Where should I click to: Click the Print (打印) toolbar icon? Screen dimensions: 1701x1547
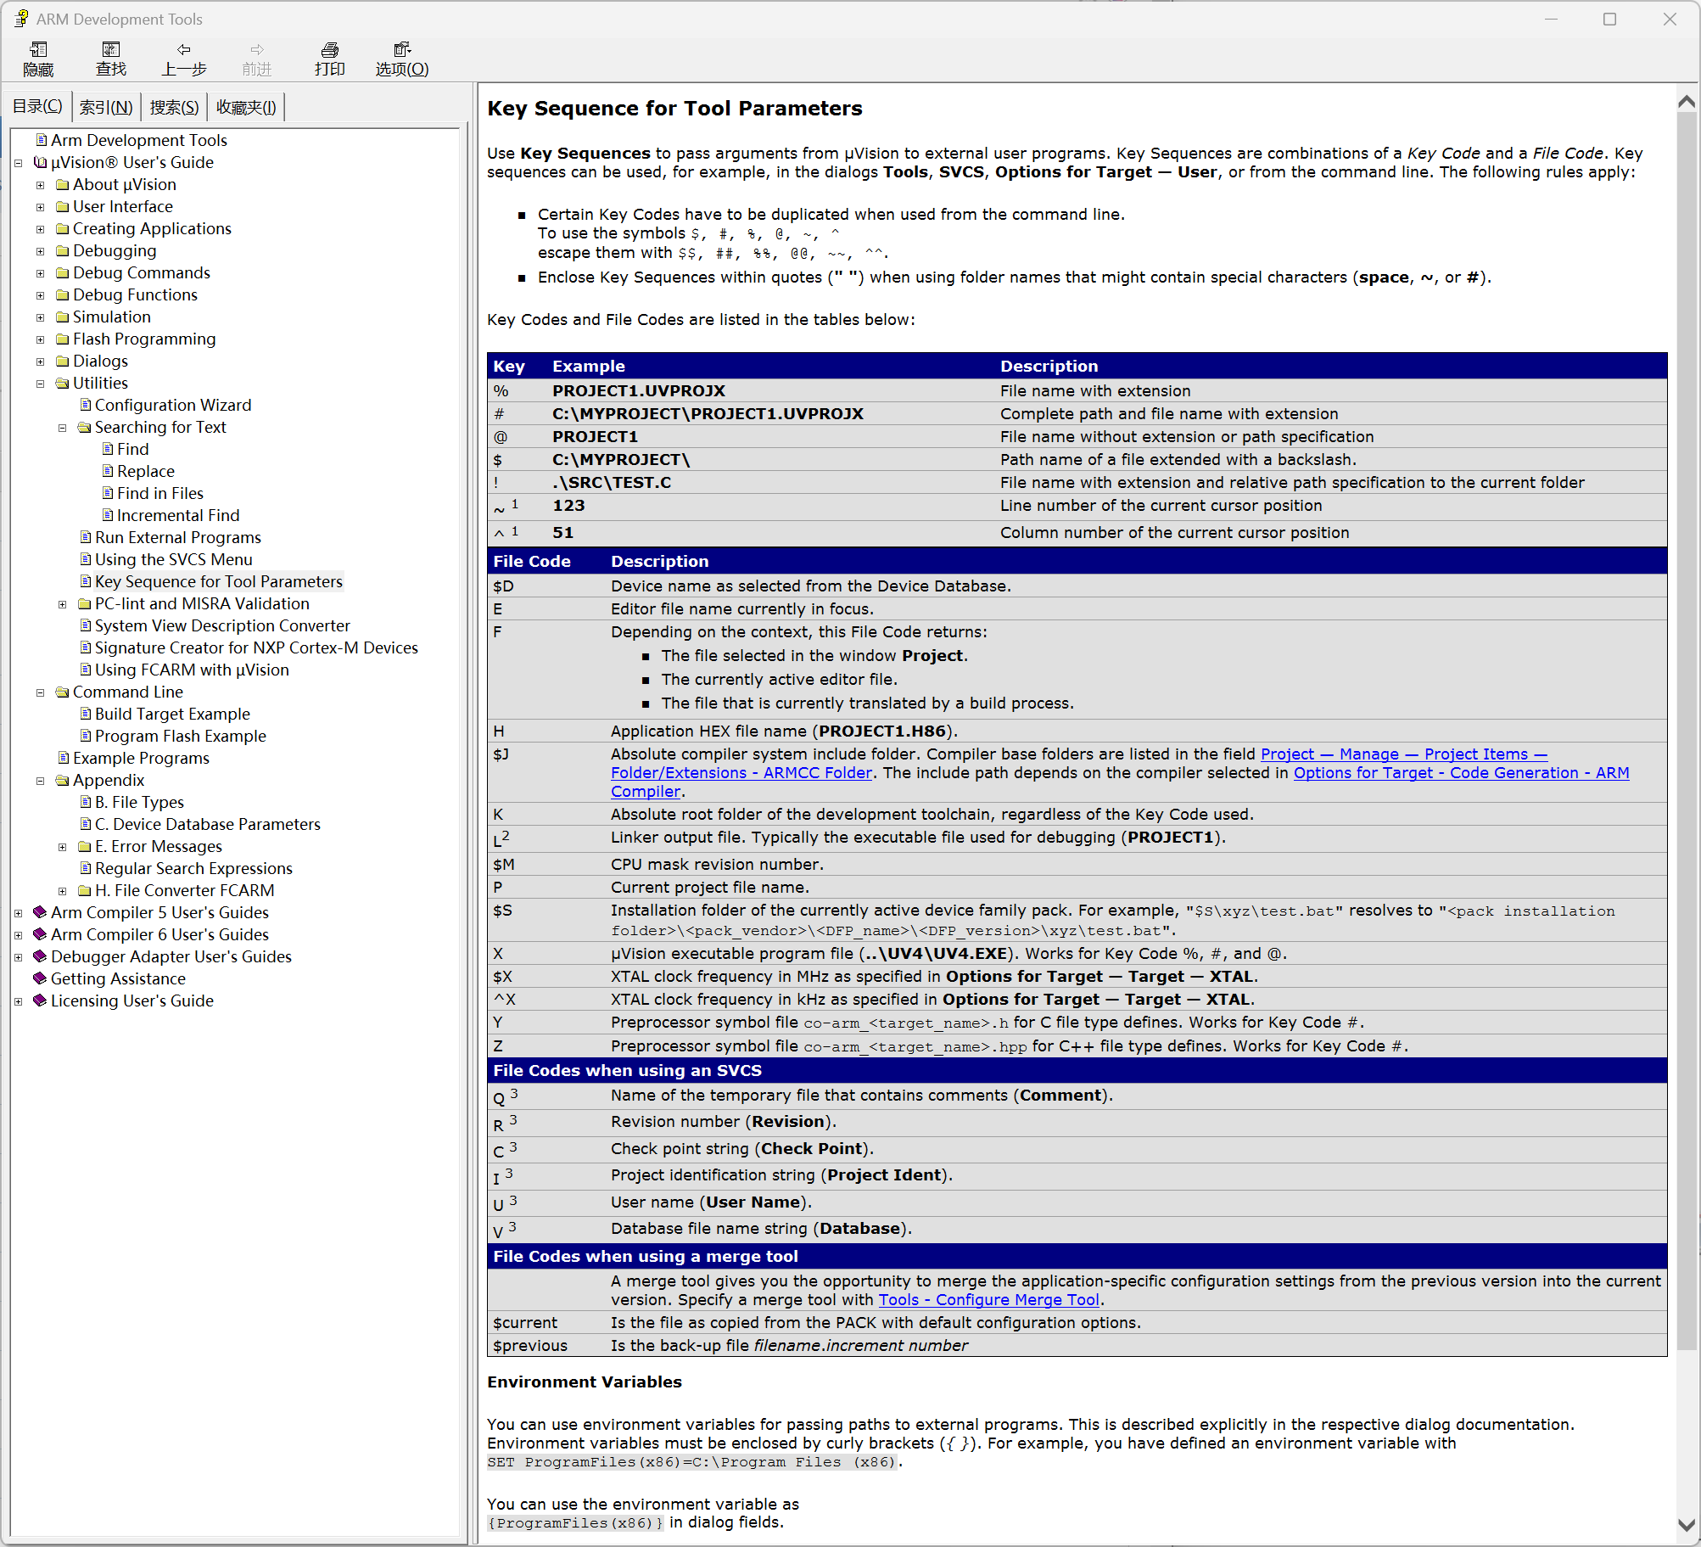[330, 50]
